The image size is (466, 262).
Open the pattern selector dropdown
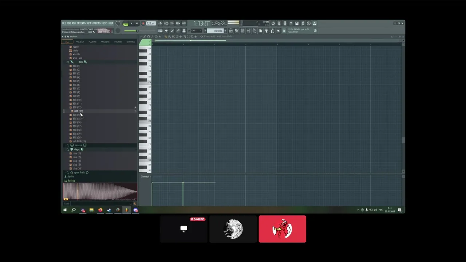point(216,31)
